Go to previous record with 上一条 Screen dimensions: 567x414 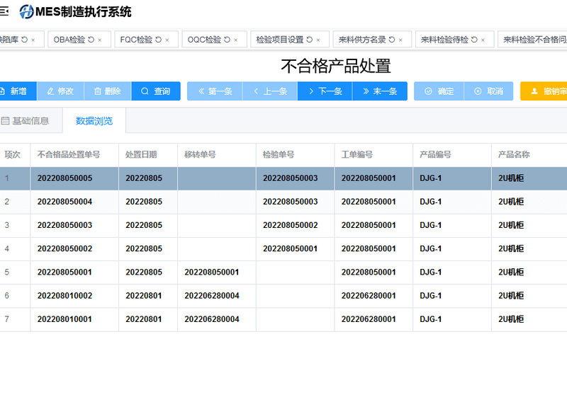click(x=270, y=91)
